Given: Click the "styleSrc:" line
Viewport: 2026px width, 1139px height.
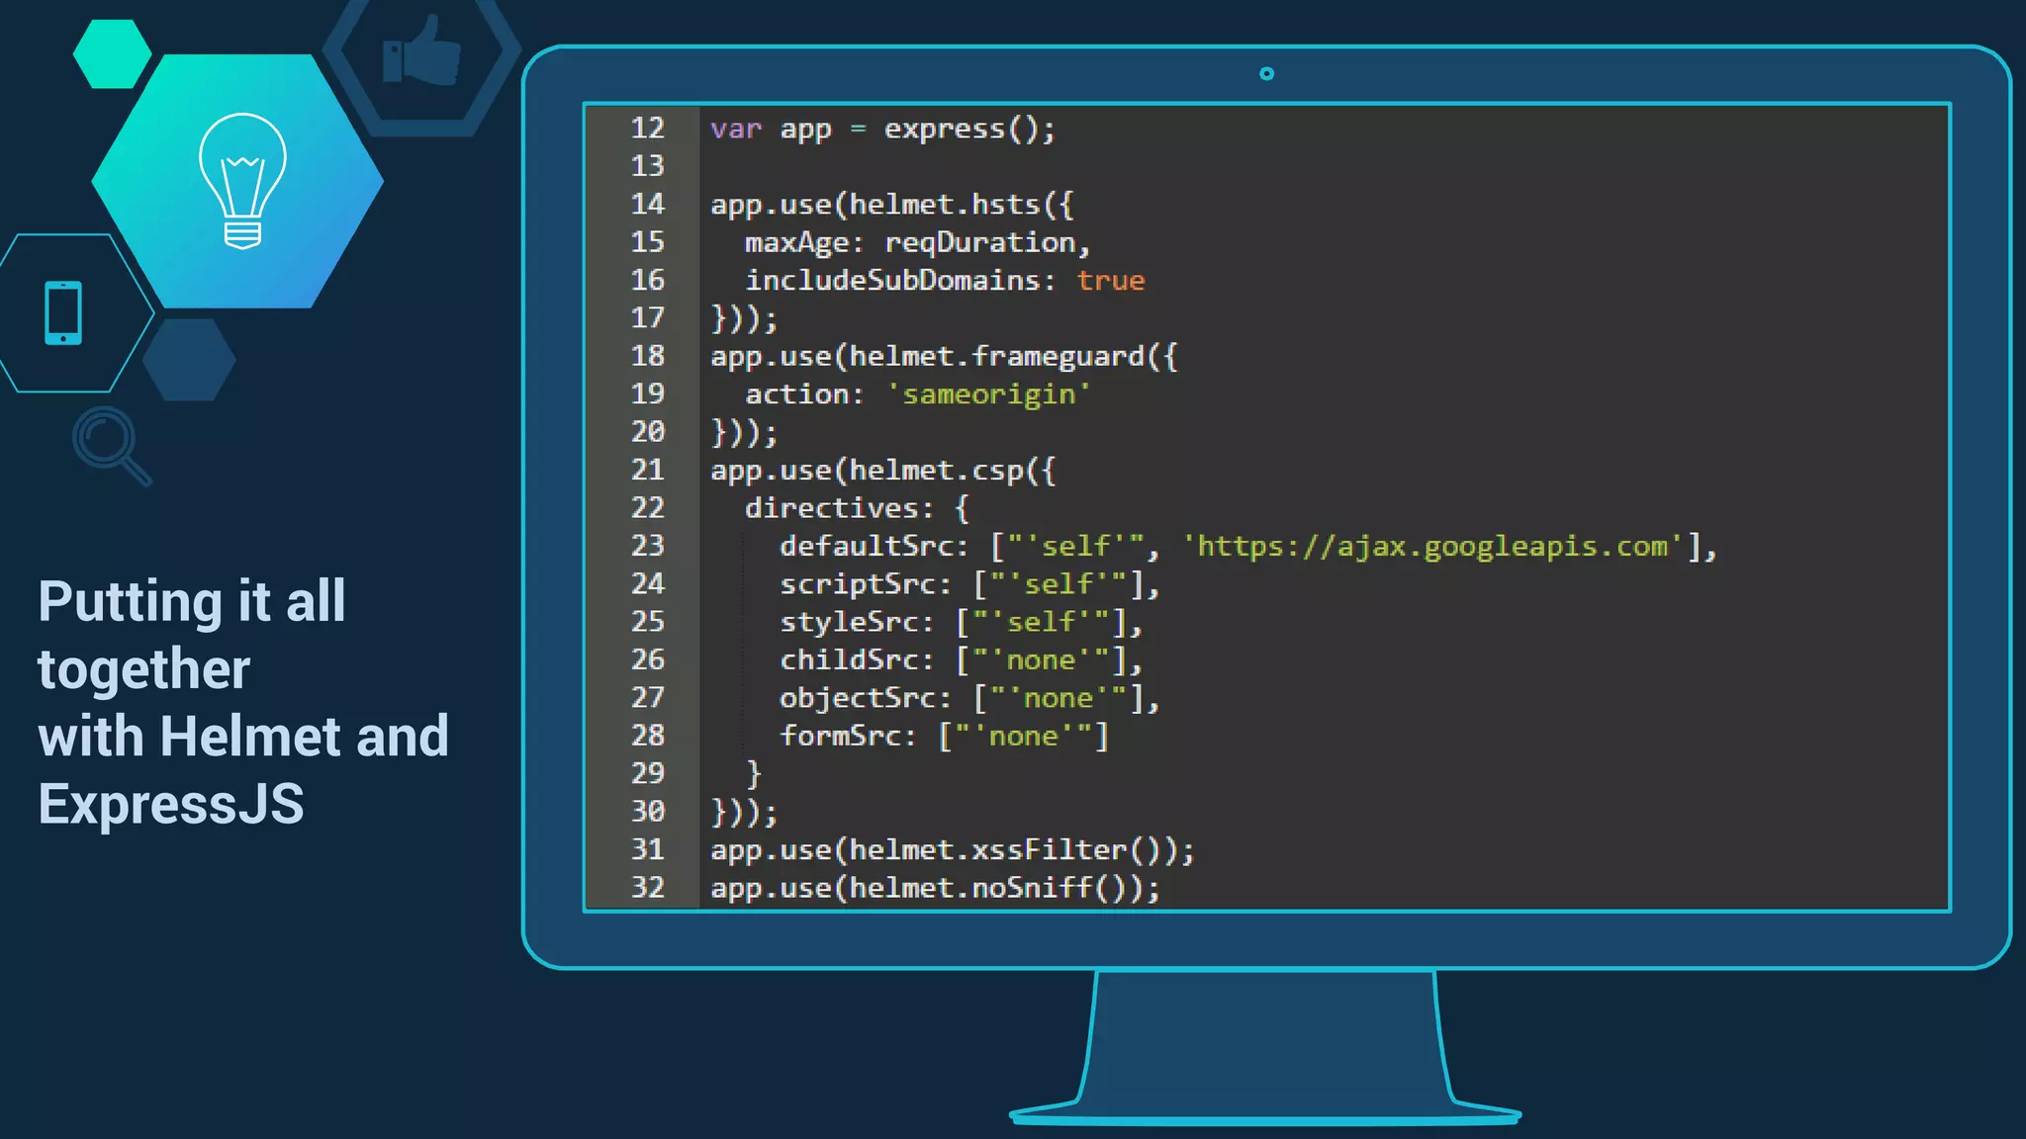Looking at the screenshot, I should [961, 623].
